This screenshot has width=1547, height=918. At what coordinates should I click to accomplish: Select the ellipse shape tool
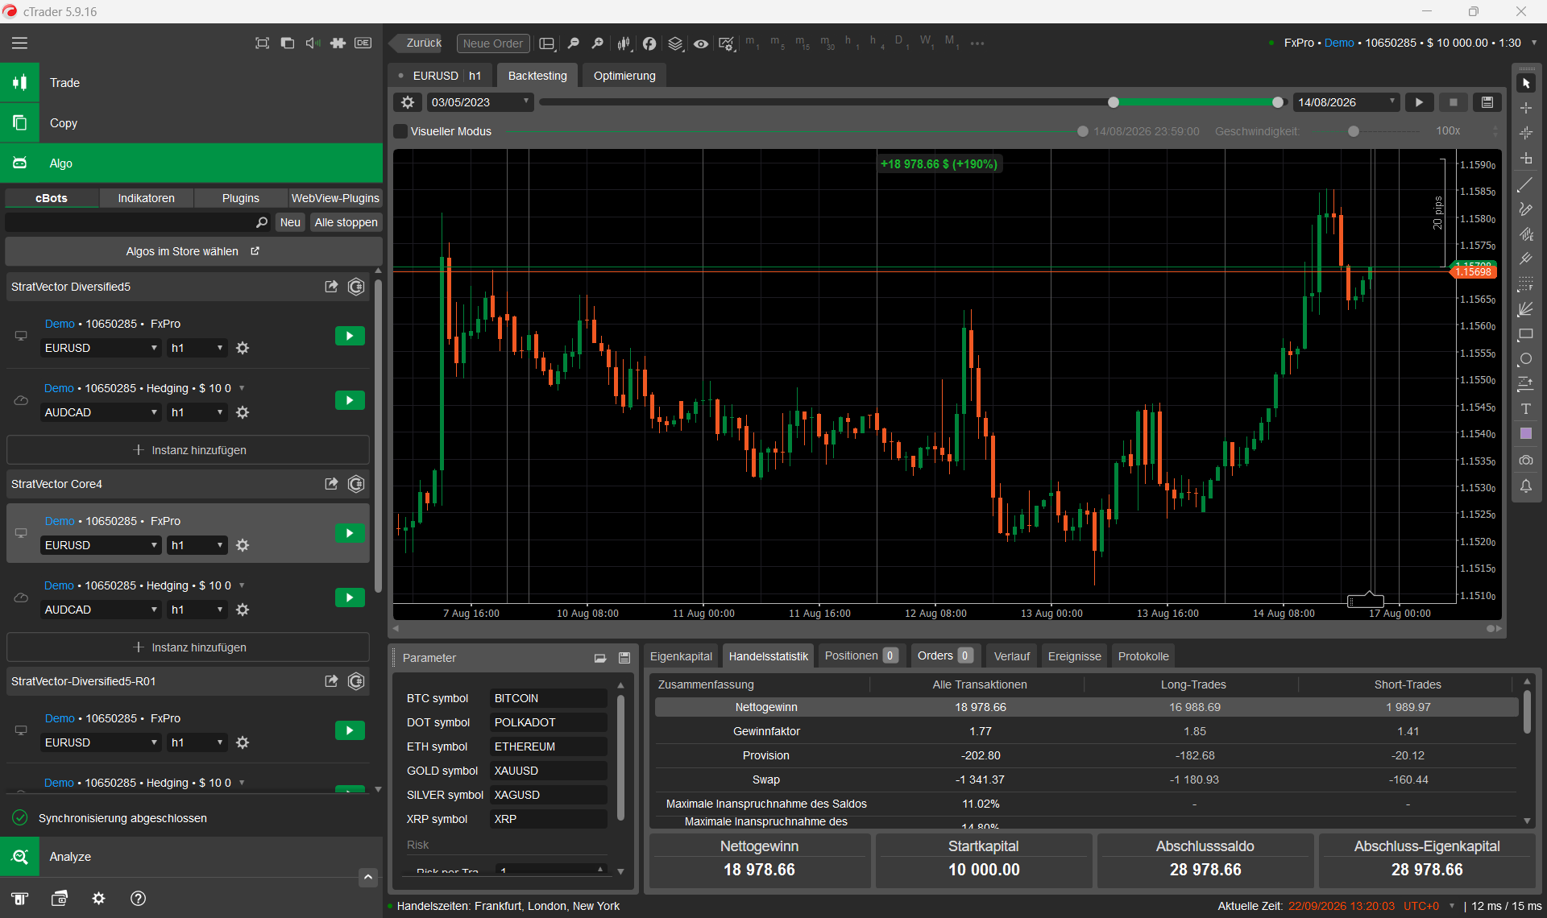tap(1526, 359)
